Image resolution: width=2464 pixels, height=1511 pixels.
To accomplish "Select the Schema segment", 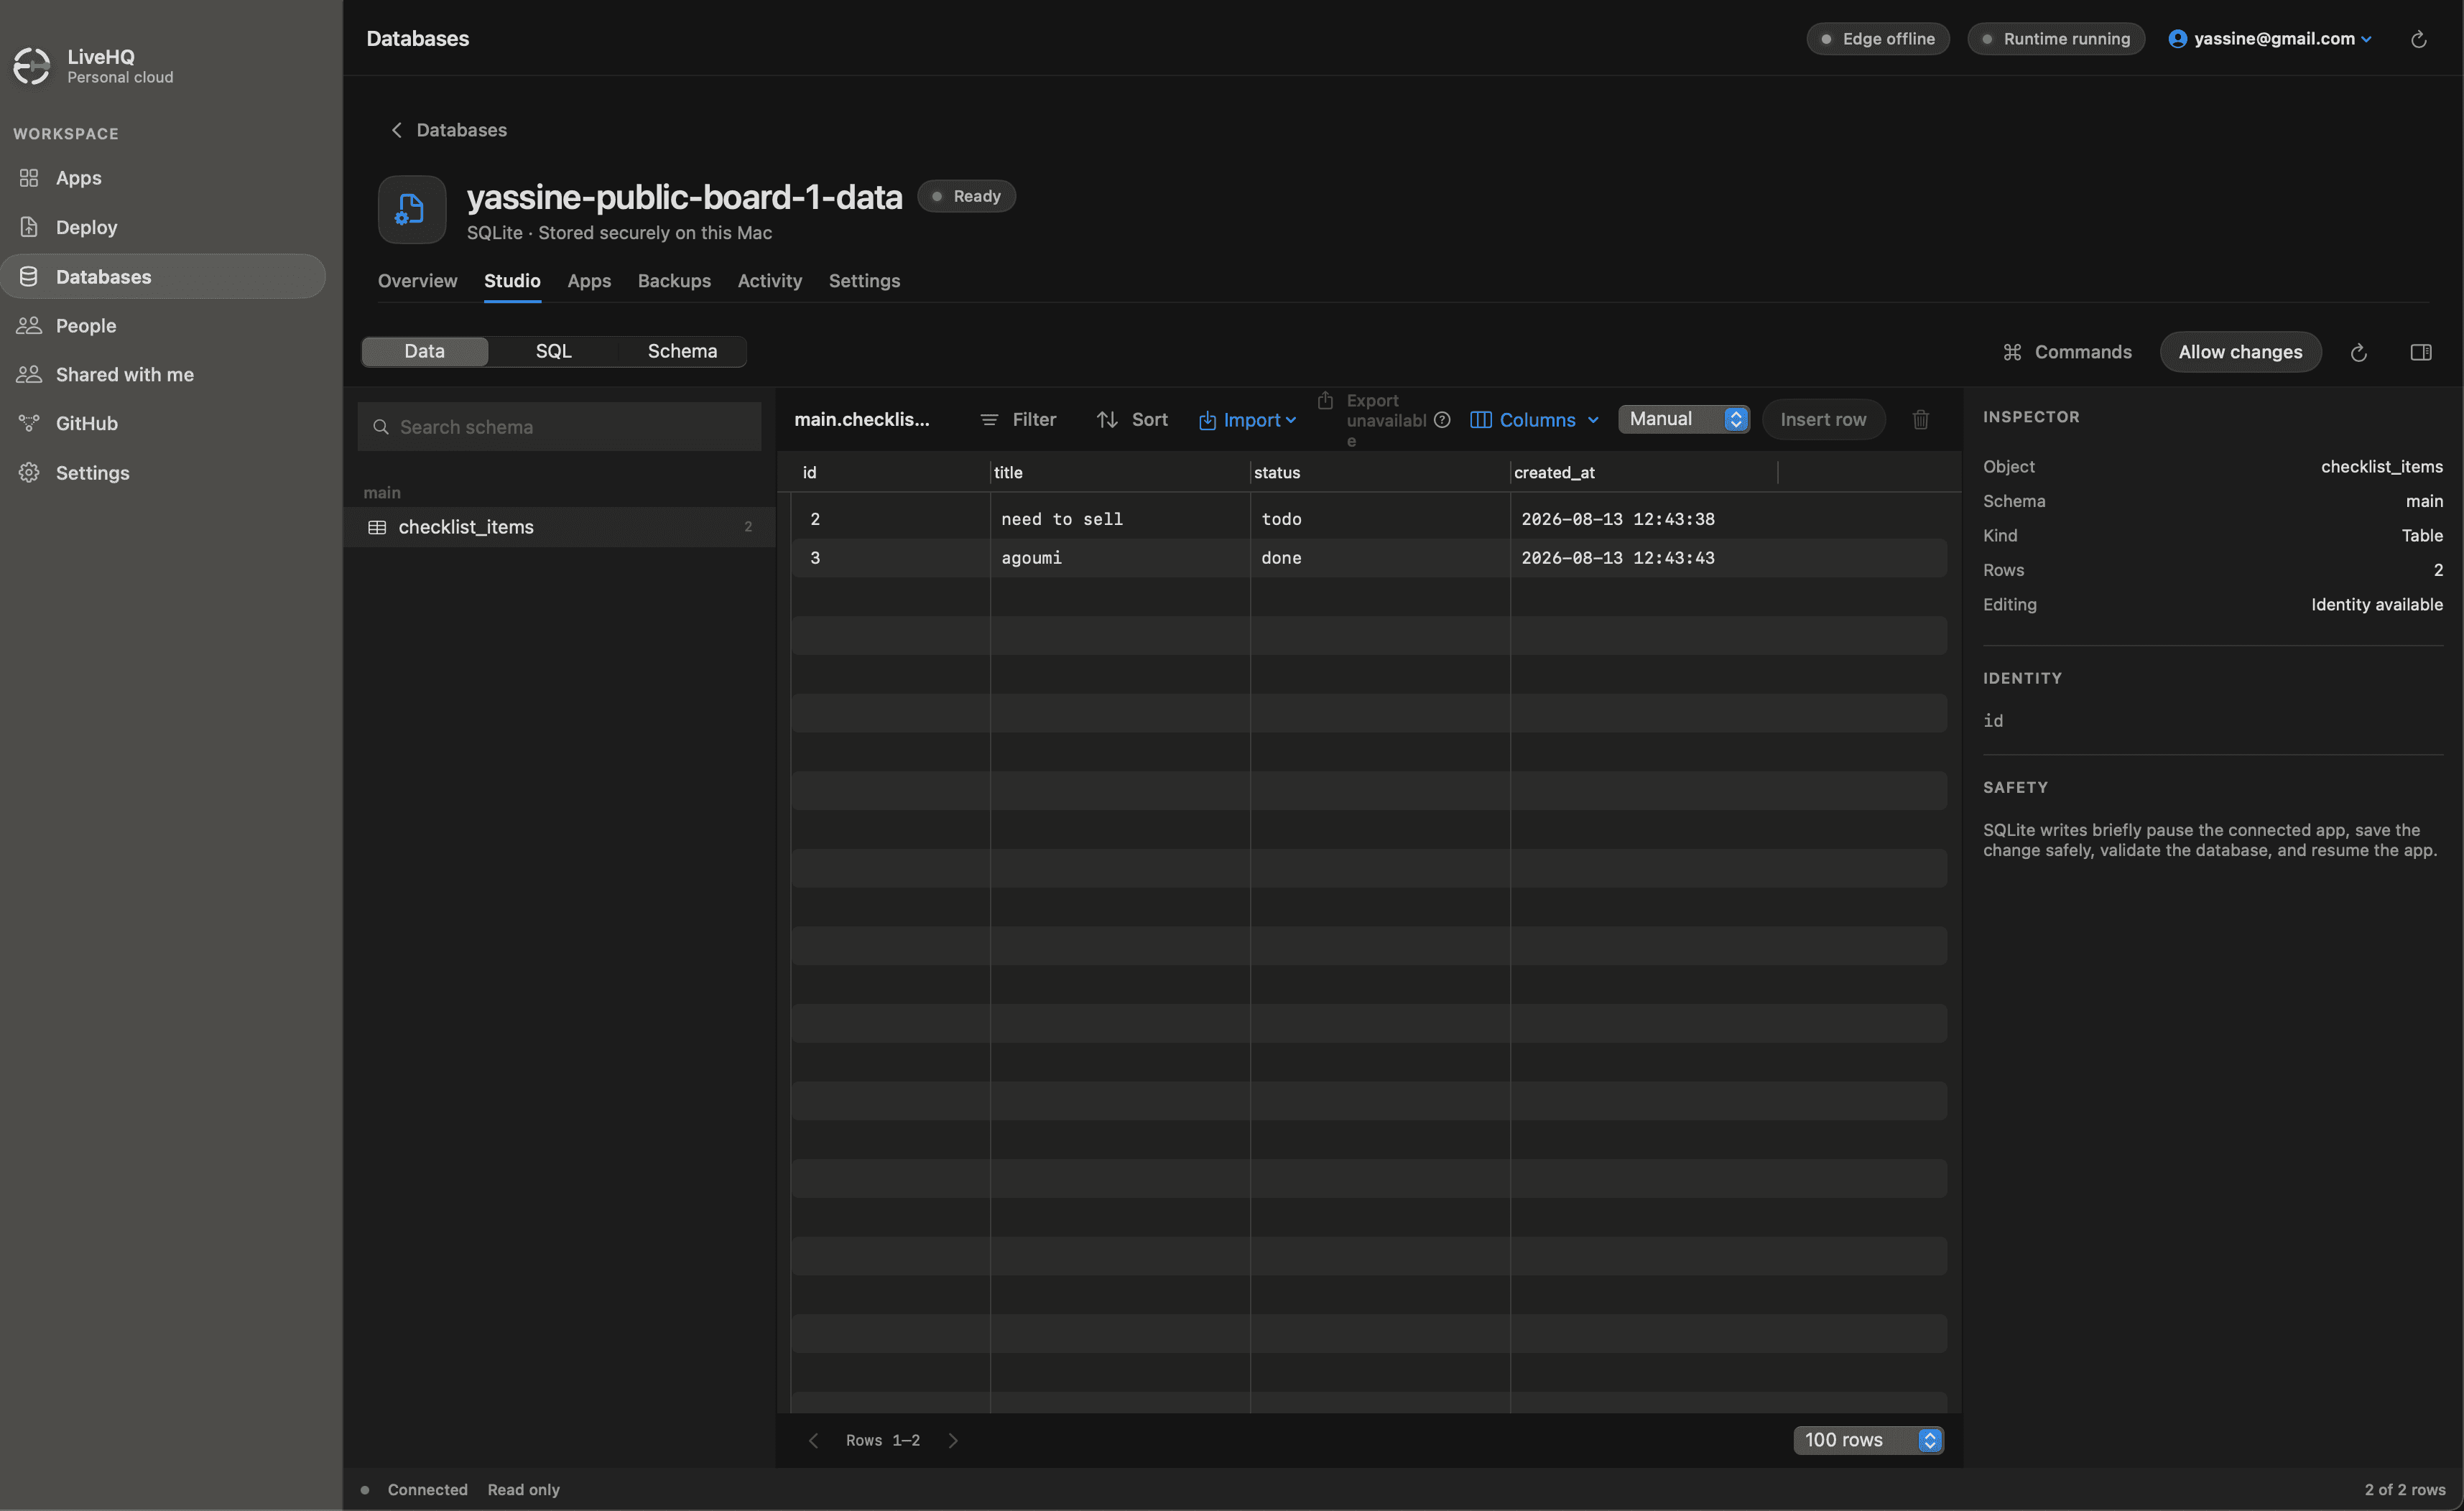I will click(682, 351).
